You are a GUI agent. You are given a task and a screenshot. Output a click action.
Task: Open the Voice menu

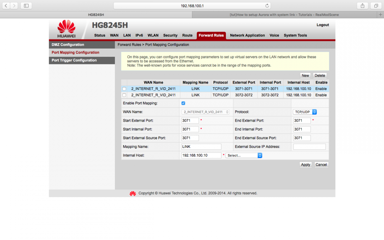274,36
